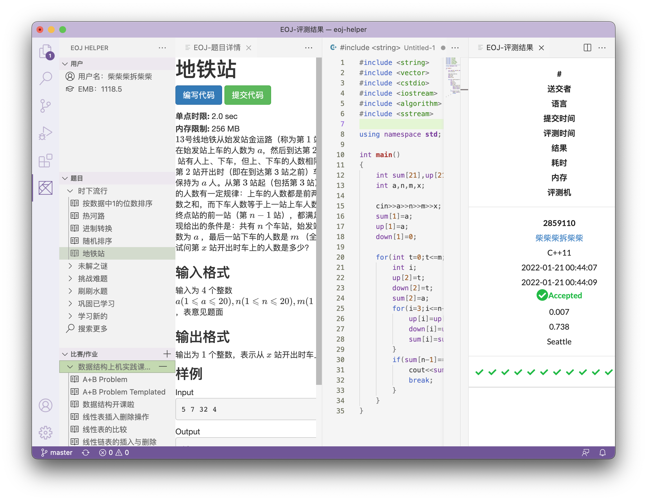647x501 pixels.
Task: Click the notifications bell in the status bar
Action: click(x=602, y=452)
